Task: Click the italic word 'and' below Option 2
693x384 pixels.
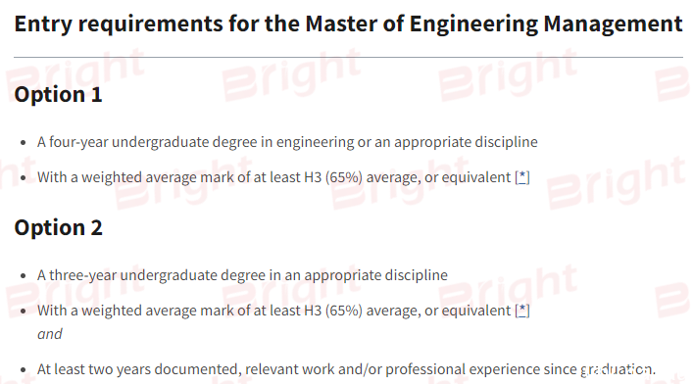Action: click(49, 334)
